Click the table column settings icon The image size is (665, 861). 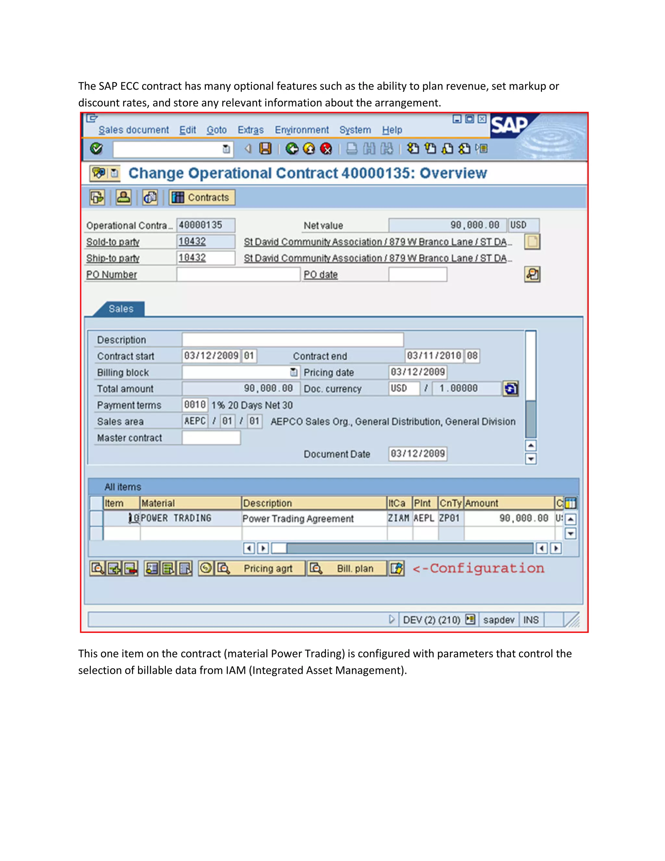click(571, 503)
